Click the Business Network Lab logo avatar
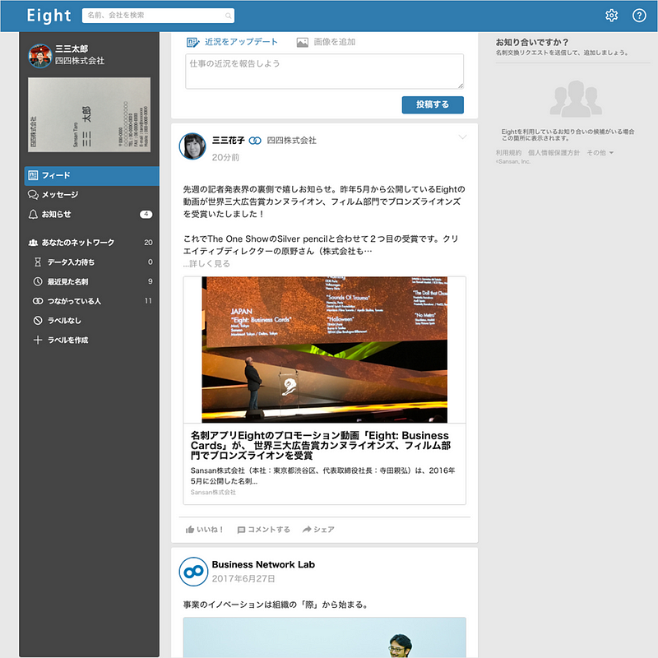The image size is (658, 658). click(x=193, y=571)
